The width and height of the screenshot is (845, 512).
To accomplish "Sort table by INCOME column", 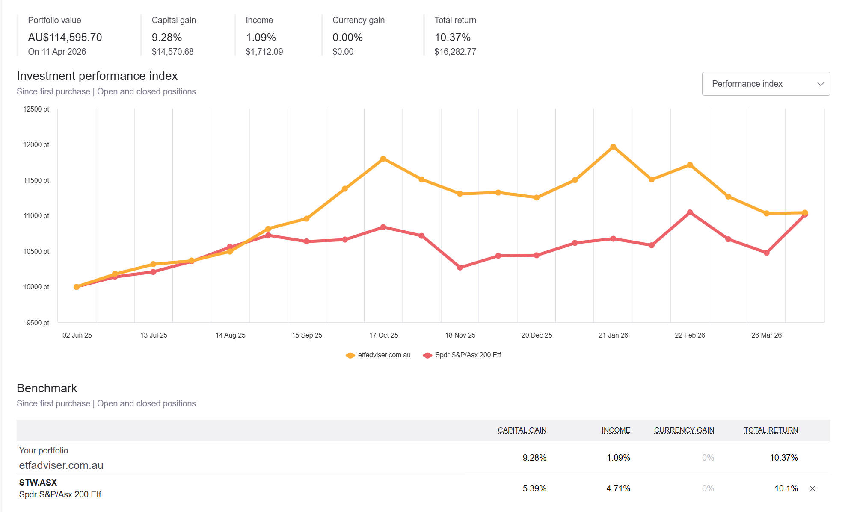I will pos(616,430).
